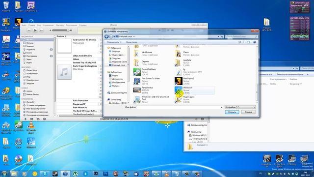314x177 pixels.
Task: Click Новая папка in the dialog toolbar
Action: (131, 42)
